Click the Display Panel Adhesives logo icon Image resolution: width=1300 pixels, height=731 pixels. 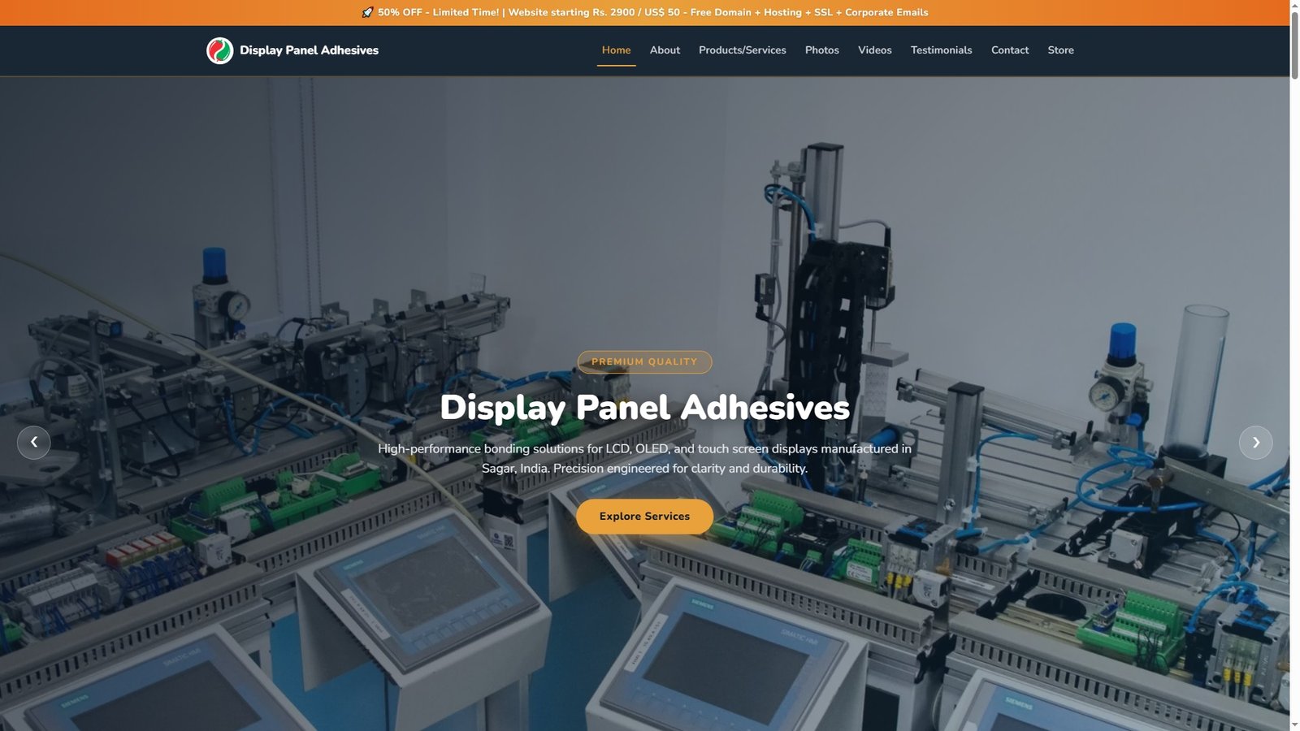point(219,50)
